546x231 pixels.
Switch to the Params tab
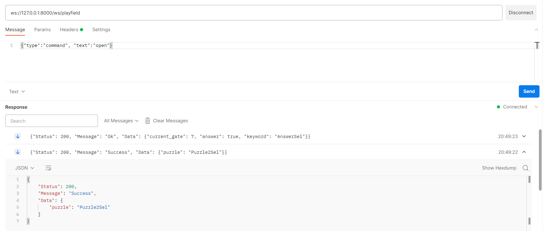[42, 30]
